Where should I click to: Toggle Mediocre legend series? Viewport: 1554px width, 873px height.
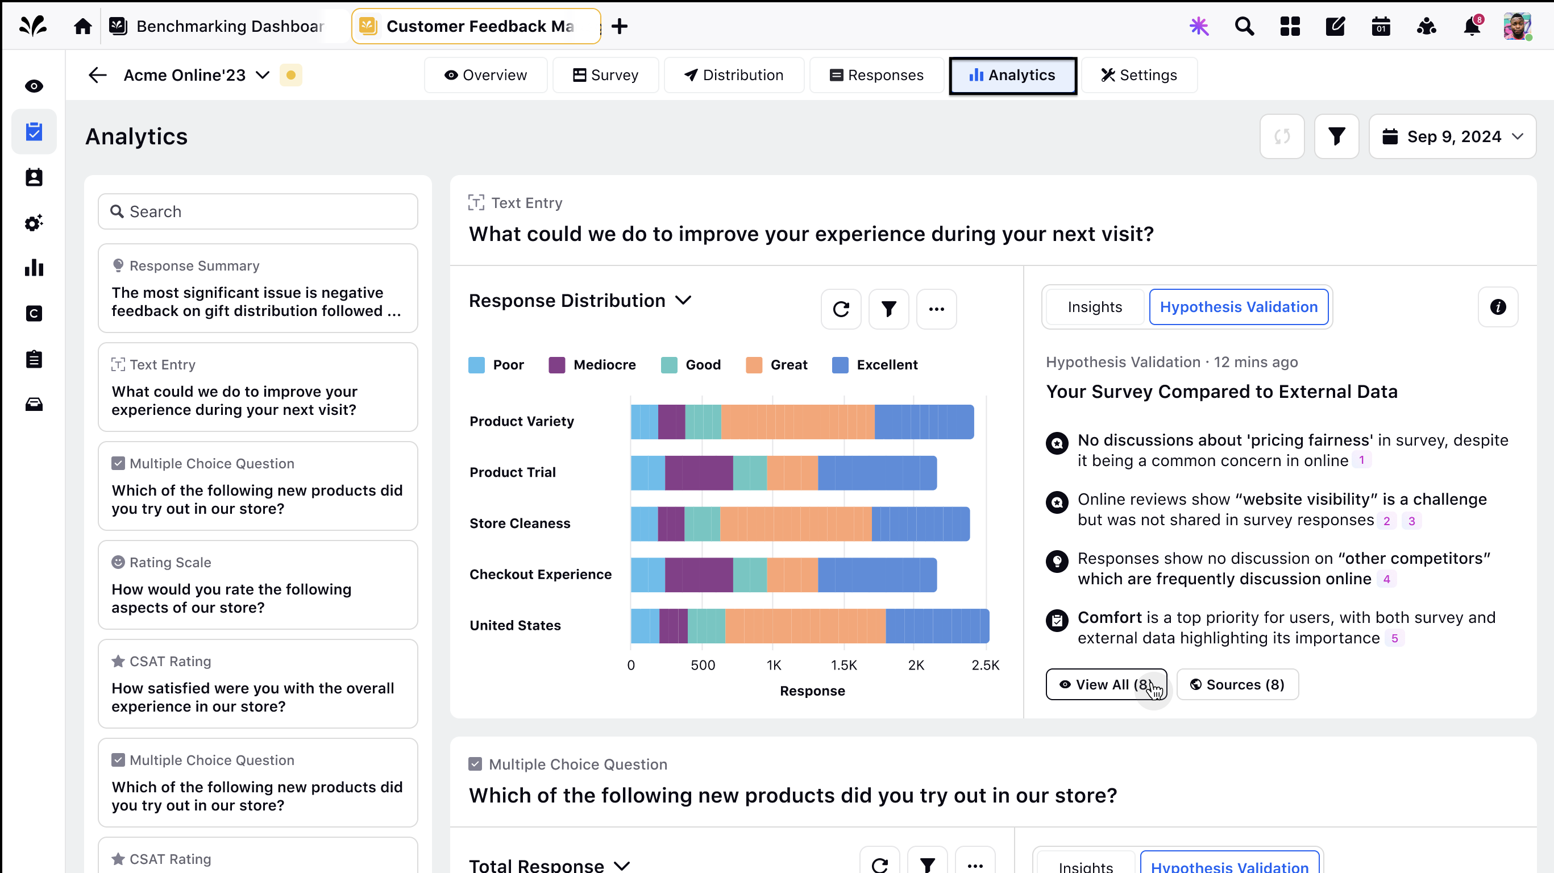[592, 365]
